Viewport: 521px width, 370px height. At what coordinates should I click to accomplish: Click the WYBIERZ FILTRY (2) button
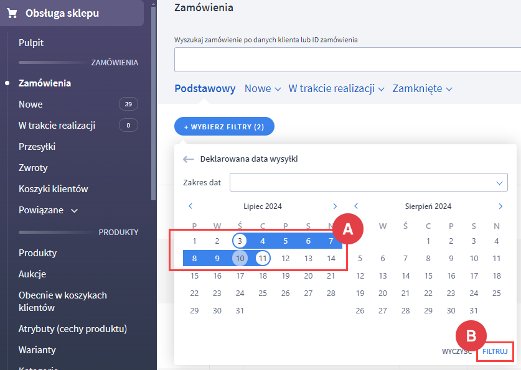pyautogui.click(x=224, y=126)
